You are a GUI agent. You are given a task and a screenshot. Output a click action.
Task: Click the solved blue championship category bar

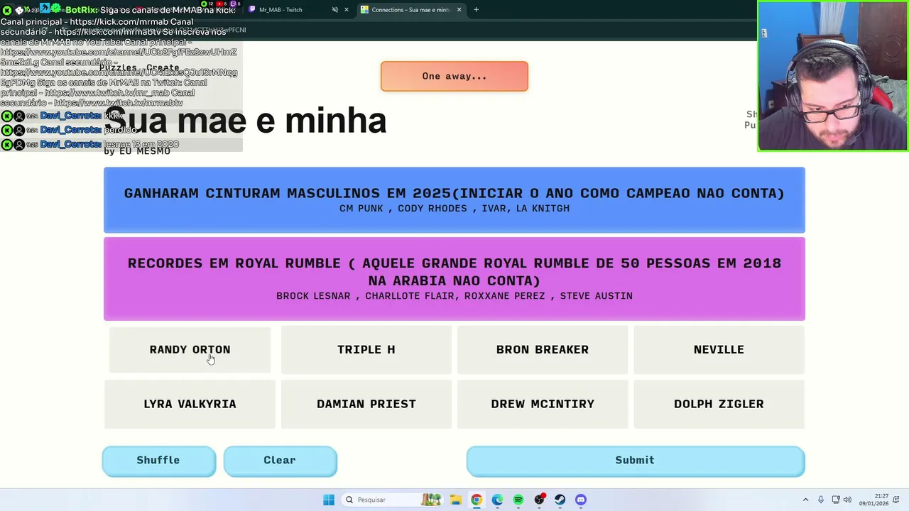click(454, 200)
